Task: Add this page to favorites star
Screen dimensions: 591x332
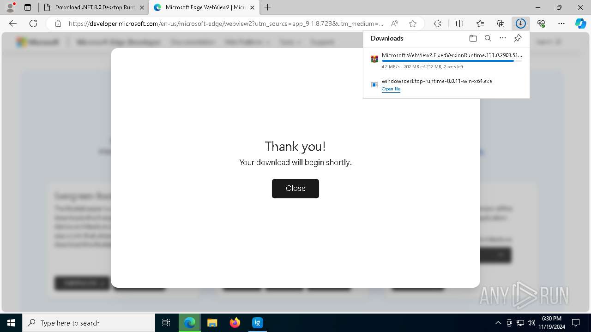Action: click(413, 24)
